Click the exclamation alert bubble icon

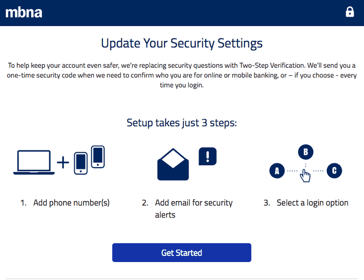207,156
